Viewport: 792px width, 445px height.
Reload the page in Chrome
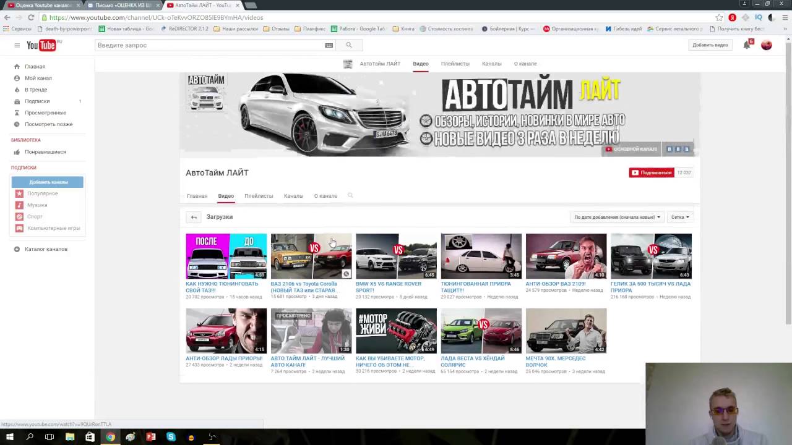point(30,17)
